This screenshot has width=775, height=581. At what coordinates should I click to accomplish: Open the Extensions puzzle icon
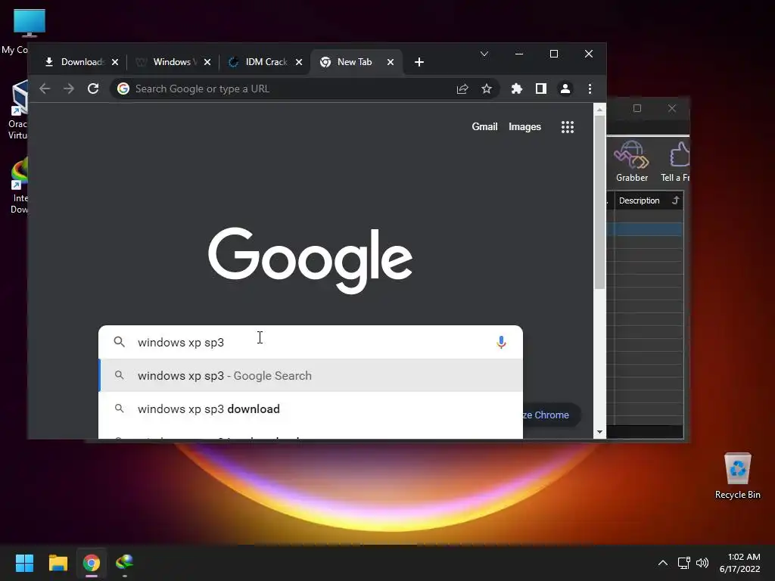point(516,89)
